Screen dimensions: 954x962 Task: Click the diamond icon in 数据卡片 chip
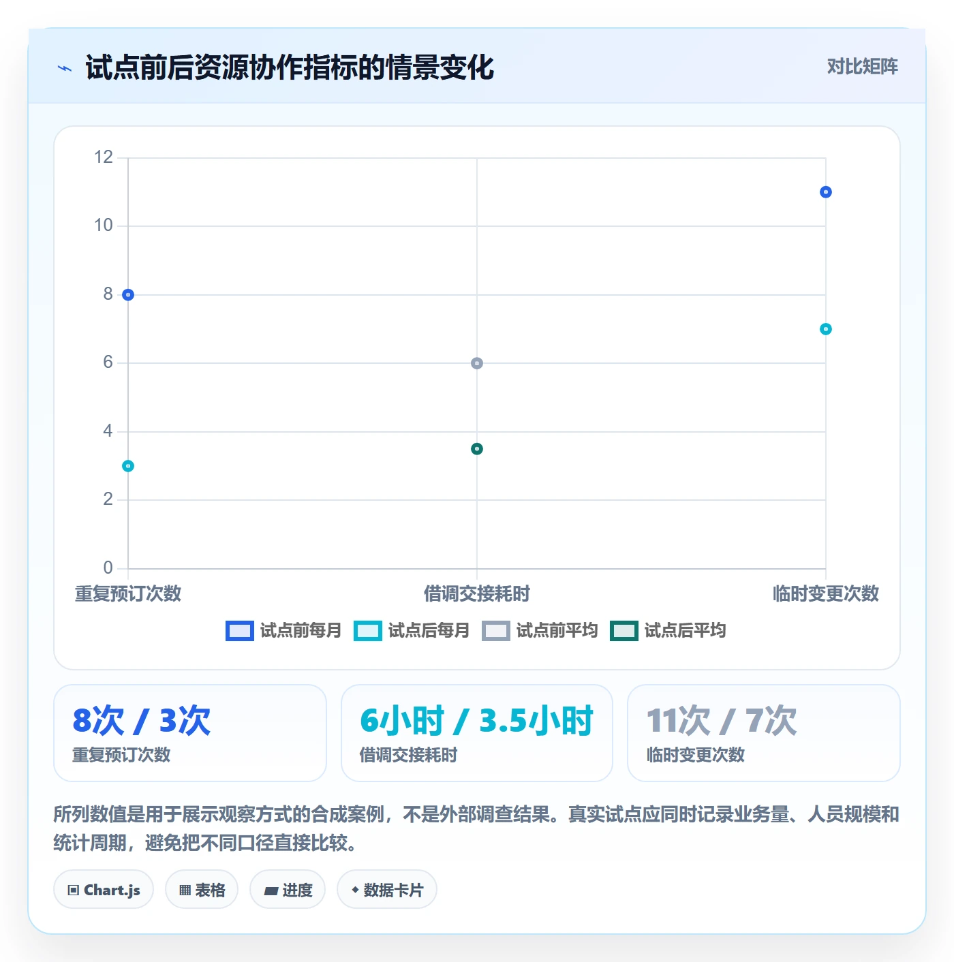click(x=355, y=890)
